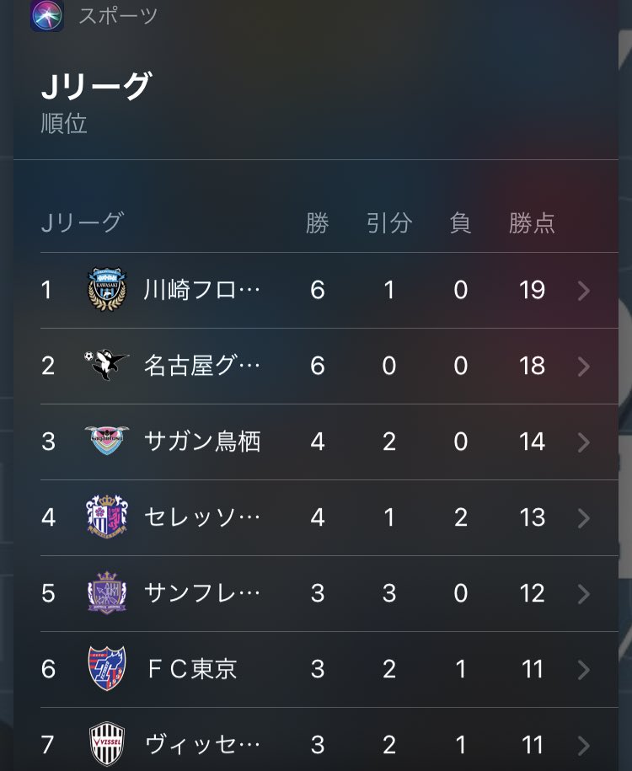Select the Vissel Kobe striped crest
632x771 pixels.
click(x=107, y=744)
